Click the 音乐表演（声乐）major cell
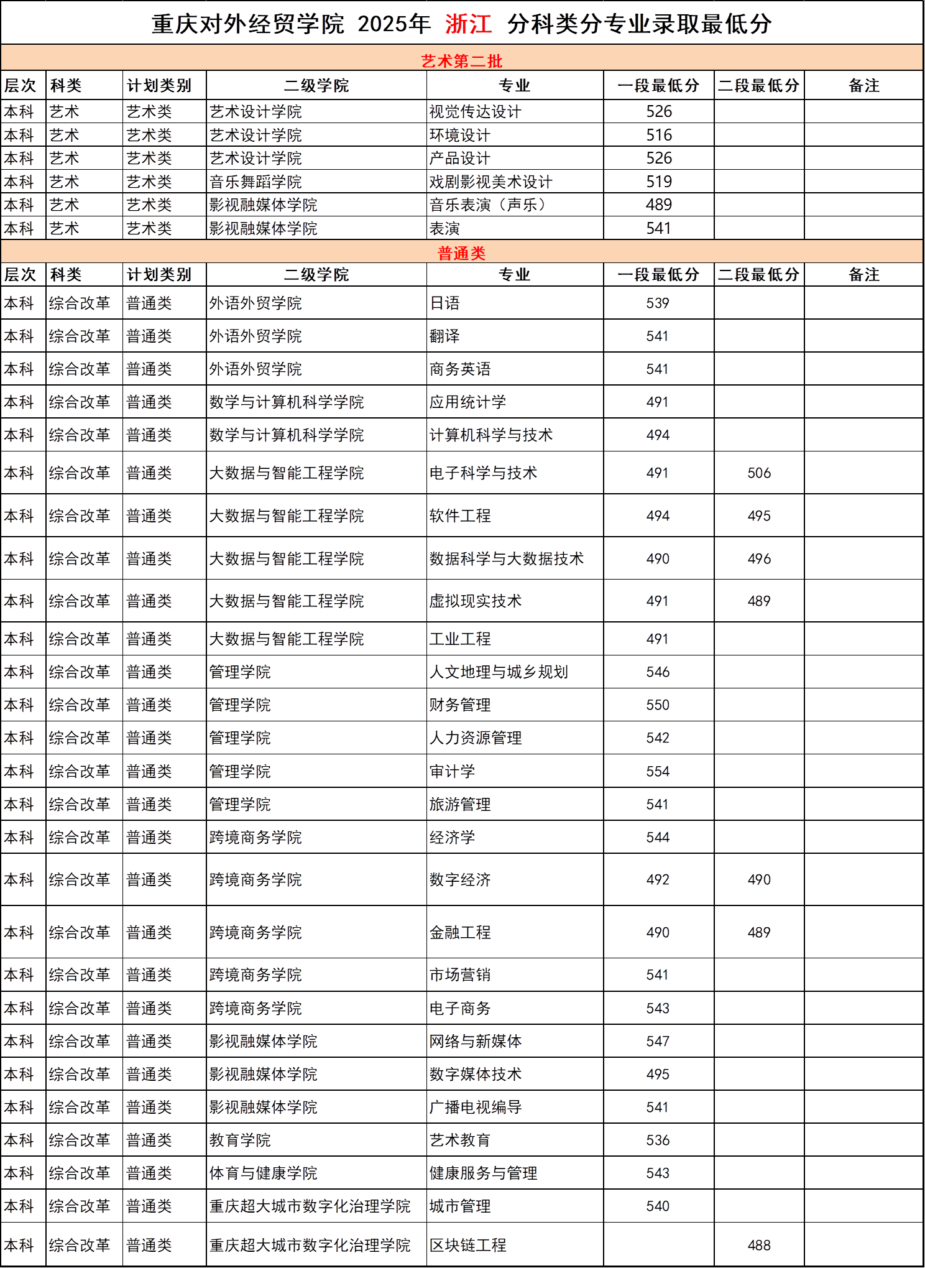This screenshot has width=925, height=1268. coord(487,205)
